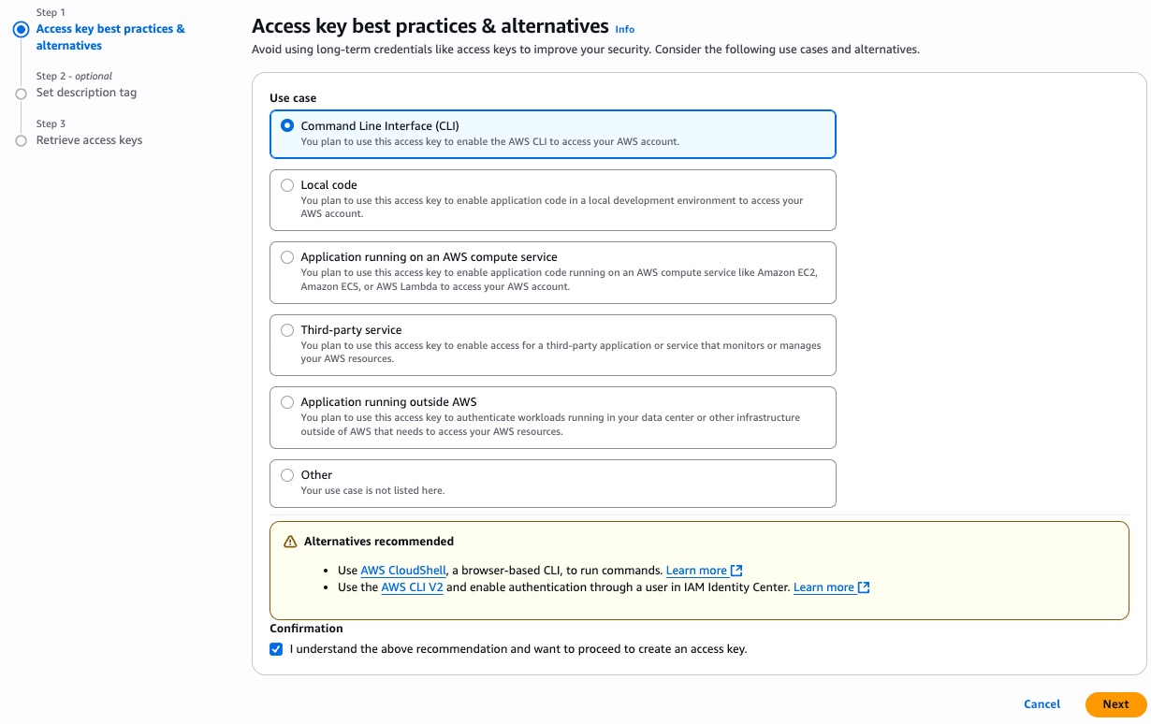
Task: Pick Application running outside AWS use case
Action: click(287, 401)
